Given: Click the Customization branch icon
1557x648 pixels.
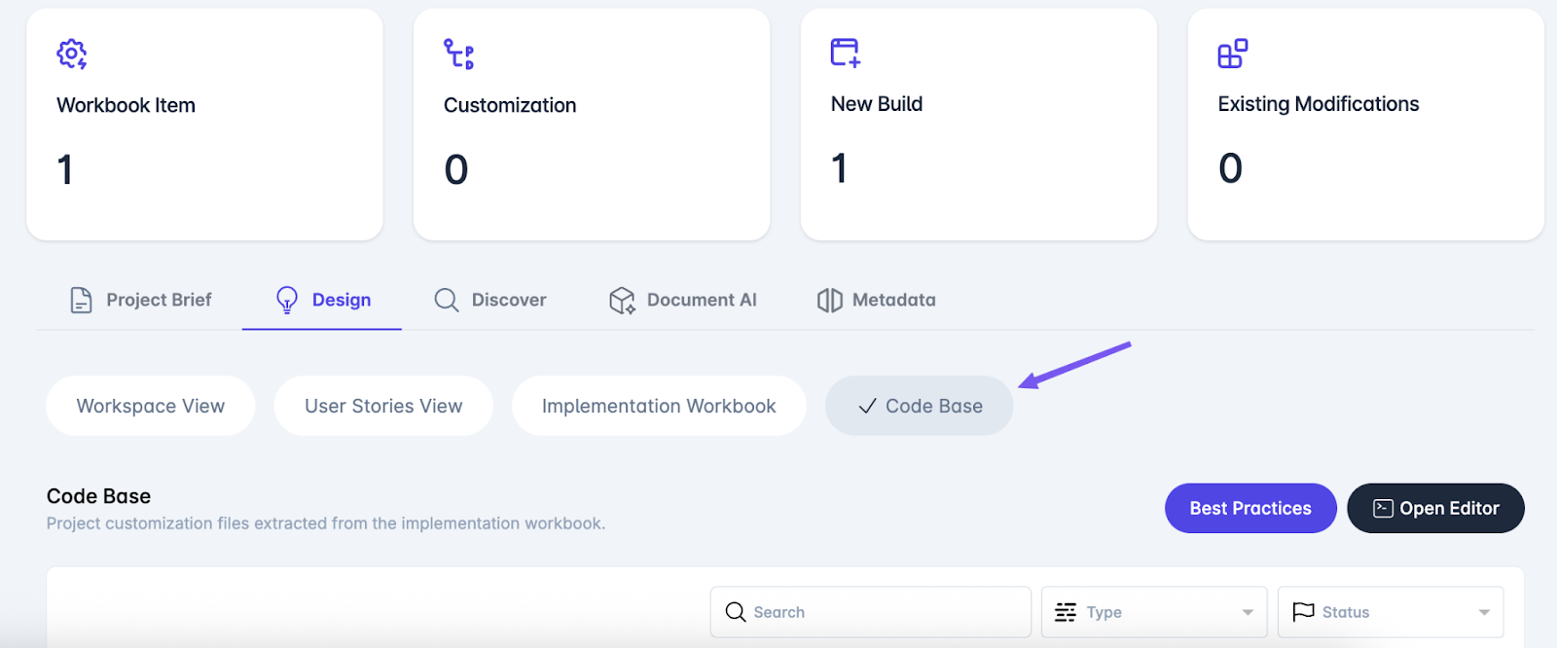Looking at the screenshot, I should point(458,54).
